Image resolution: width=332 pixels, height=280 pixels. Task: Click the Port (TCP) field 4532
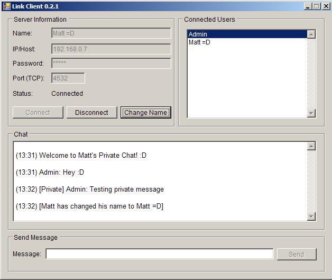click(x=68, y=78)
